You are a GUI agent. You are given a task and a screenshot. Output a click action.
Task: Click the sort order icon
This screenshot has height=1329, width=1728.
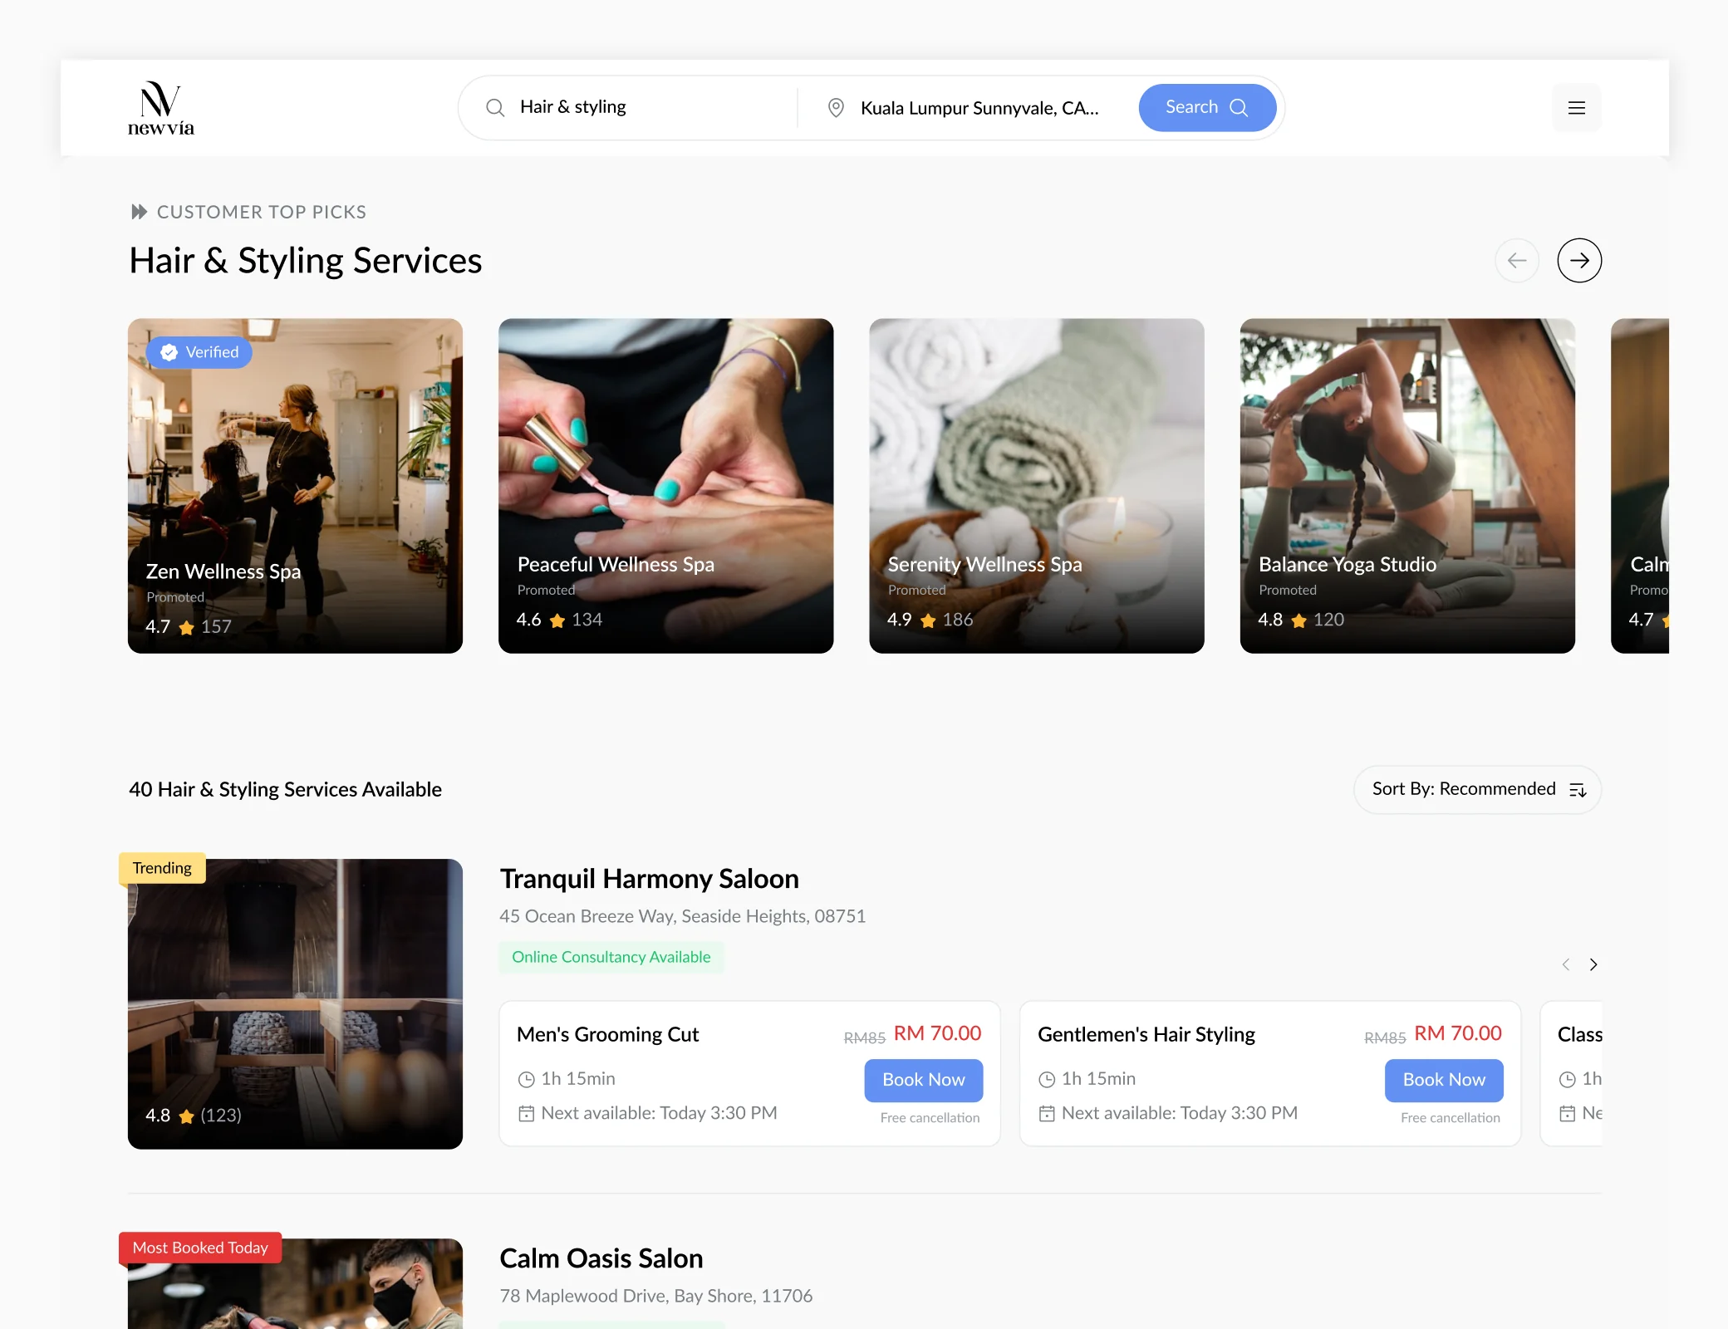click(x=1578, y=790)
